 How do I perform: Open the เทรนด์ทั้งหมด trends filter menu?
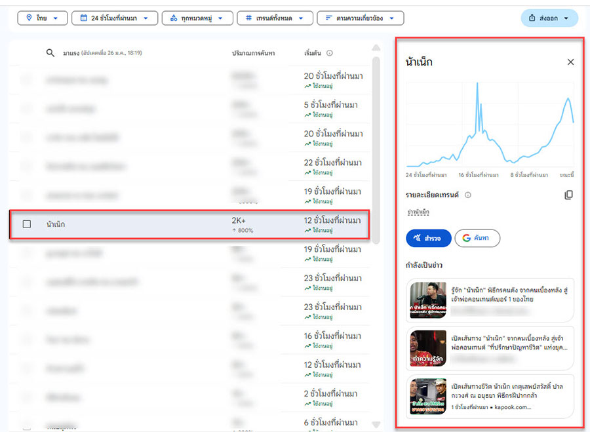[275, 18]
